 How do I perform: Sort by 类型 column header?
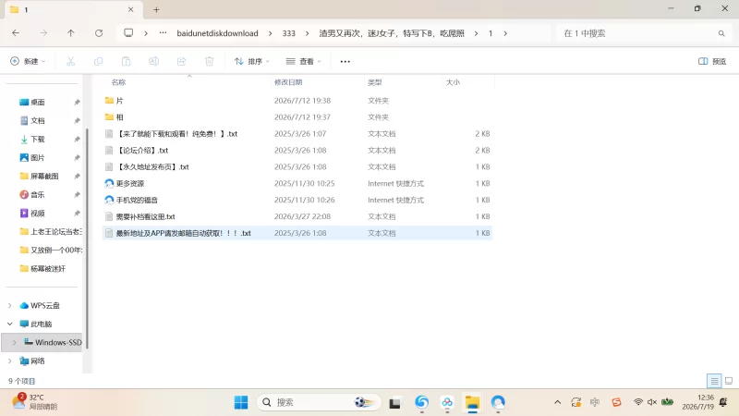375,82
